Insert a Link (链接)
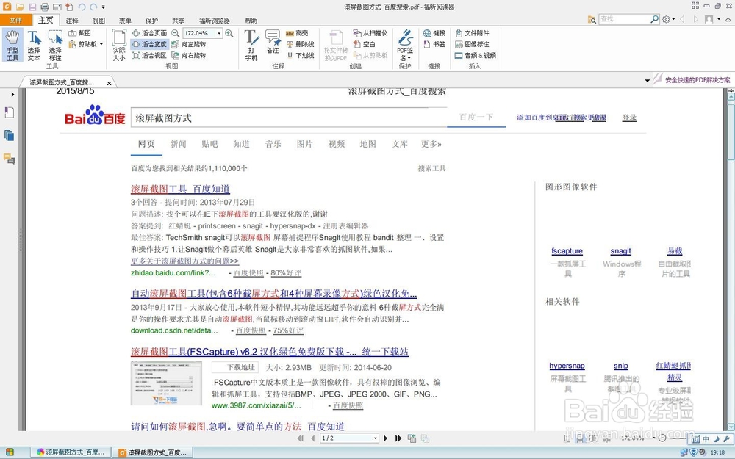 [x=434, y=33]
